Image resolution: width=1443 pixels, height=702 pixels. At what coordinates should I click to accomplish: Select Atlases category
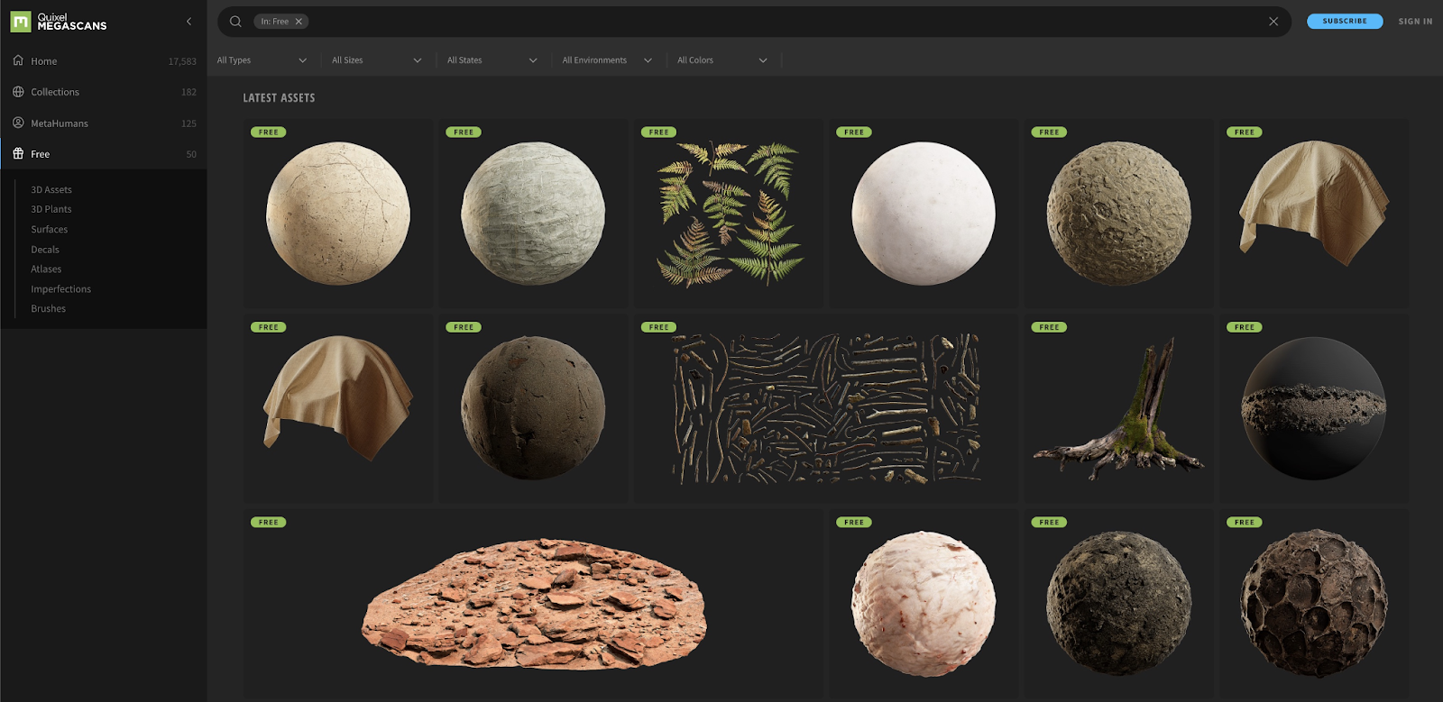click(46, 269)
